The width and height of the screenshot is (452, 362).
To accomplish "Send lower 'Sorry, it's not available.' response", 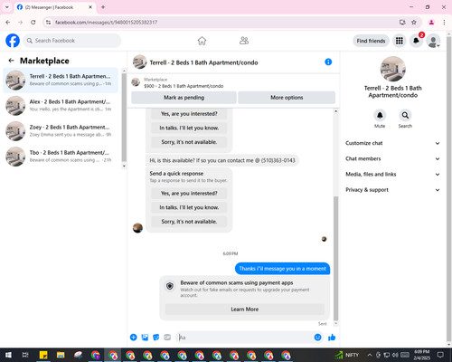I will (189, 222).
